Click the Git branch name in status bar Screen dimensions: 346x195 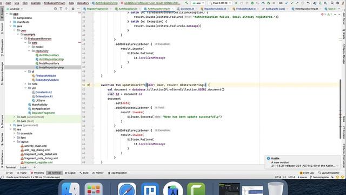point(320,177)
